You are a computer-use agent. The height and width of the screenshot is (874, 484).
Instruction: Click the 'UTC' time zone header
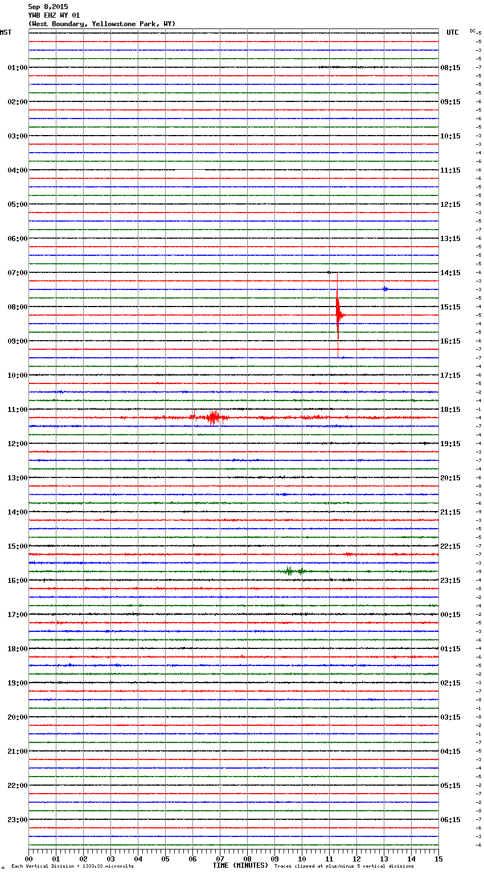point(453,32)
